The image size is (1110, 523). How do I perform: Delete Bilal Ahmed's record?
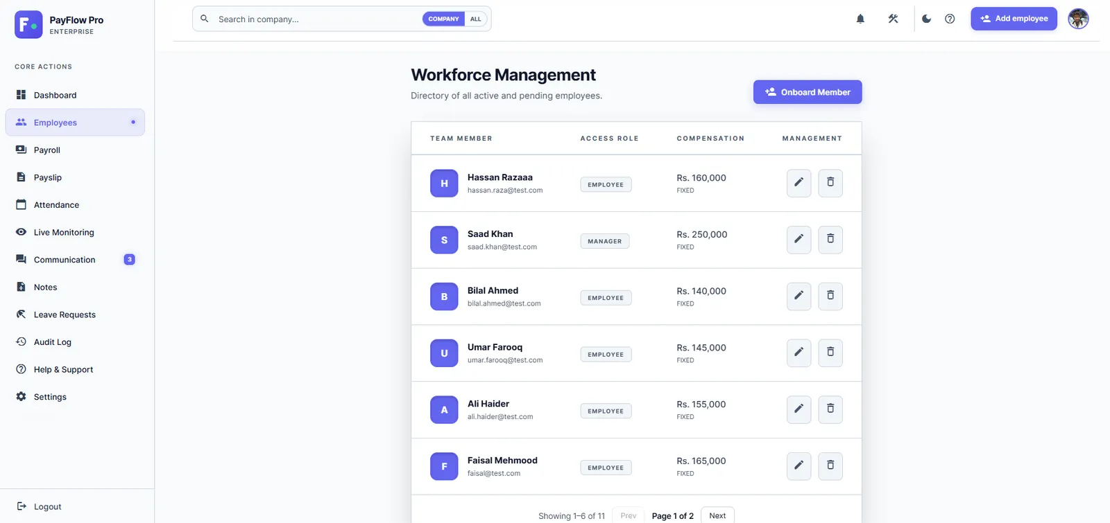[830, 296]
